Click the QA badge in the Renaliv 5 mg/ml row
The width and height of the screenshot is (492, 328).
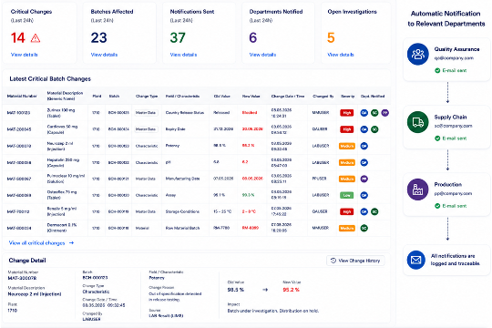click(x=364, y=211)
